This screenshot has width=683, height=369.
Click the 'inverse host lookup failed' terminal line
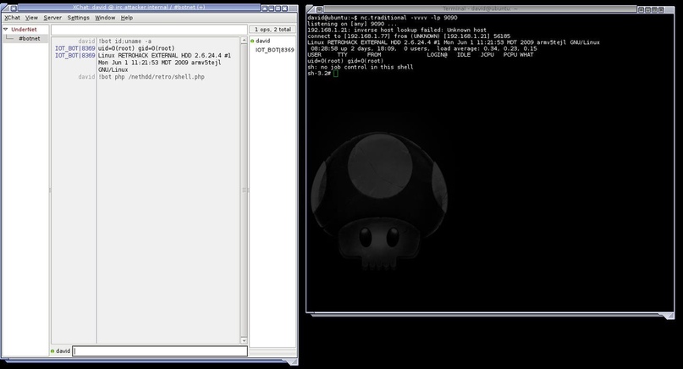coord(397,30)
